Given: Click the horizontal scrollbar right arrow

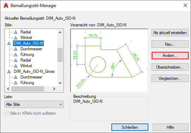Looking at the screenshot, I should pos(54,89).
